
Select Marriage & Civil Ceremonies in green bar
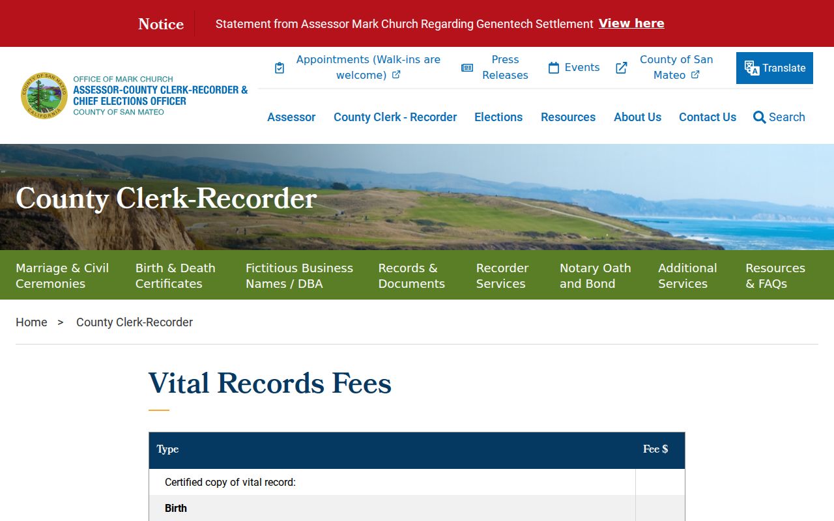[x=63, y=275]
